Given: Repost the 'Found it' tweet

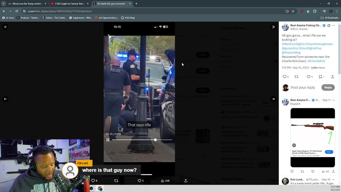Looking at the screenshot, I should [x=302, y=171].
